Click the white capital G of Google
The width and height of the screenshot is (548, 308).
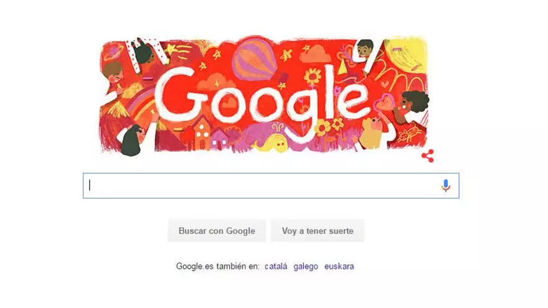tap(176, 94)
